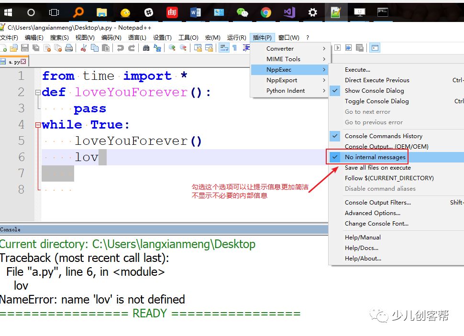Expand the Converter submenu arrow
464x336 pixels.
pyautogui.click(x=324, y=48)
